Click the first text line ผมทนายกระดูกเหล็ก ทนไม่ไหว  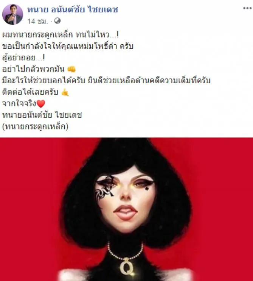pos(61,35)
